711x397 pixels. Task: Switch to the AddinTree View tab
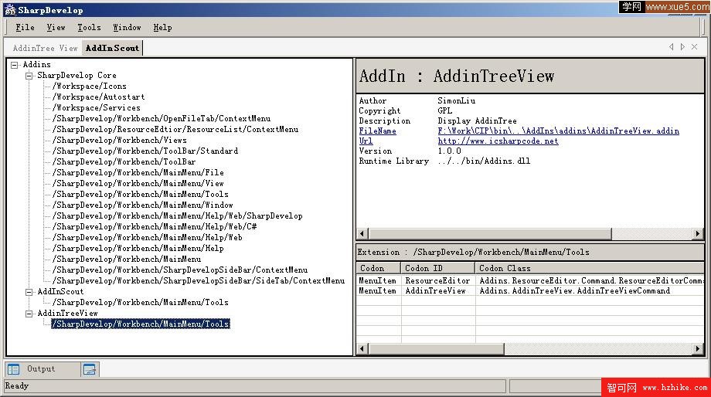point(45,48)
